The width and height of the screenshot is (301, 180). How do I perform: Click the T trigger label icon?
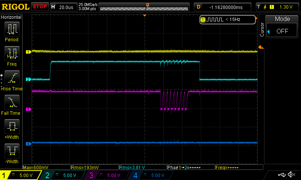tap(258, 7)
